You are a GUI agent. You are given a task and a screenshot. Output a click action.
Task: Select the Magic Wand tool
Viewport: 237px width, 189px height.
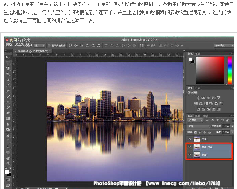[x=8, y=74]
